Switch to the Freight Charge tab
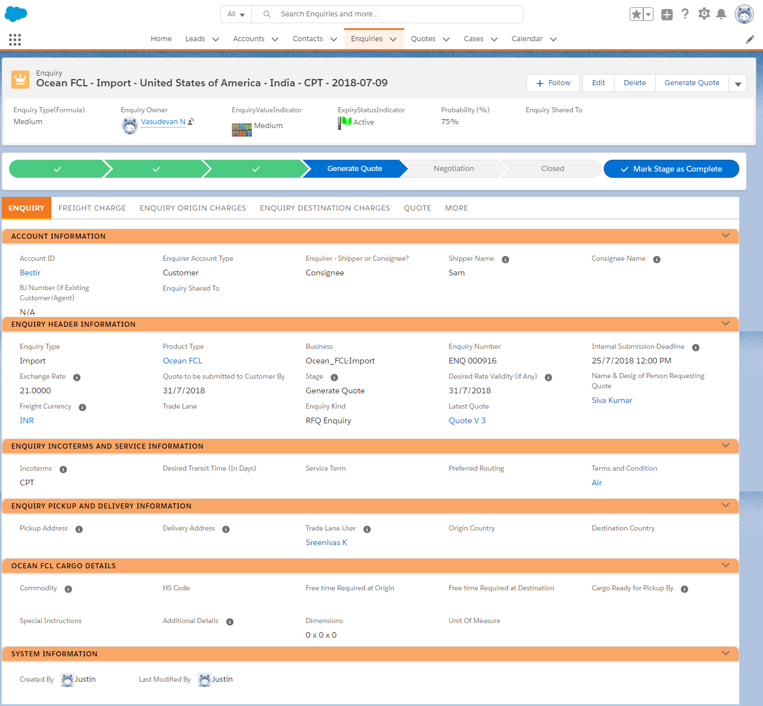 point(92,208)
